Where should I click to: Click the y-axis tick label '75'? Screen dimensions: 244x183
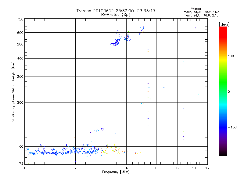coord(21,163)
